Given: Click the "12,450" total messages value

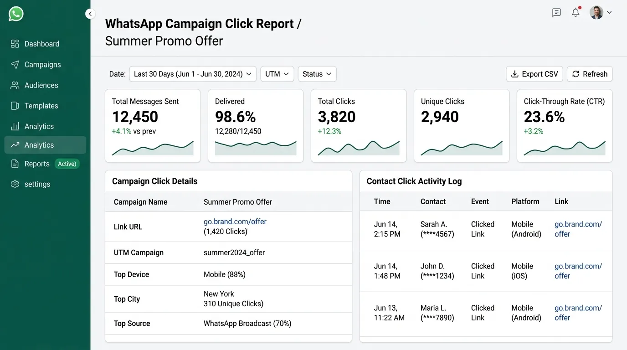Looking at the screenshot, I should 135,117.
